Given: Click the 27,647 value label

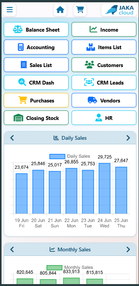Looking at the screenshot, I should click(x=121, y=160).
